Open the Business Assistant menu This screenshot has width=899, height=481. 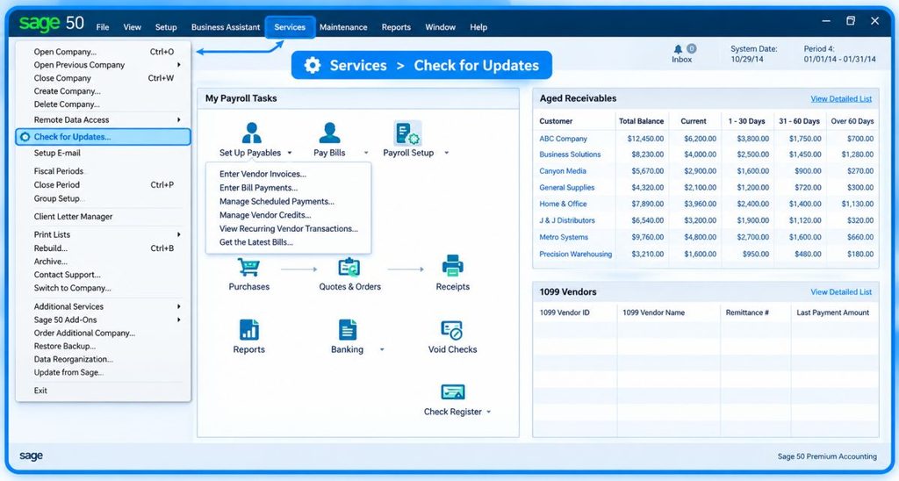point(226,27)
